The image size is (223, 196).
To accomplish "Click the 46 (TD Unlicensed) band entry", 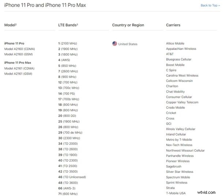I will pyautogui.click(x=72, y=177).
